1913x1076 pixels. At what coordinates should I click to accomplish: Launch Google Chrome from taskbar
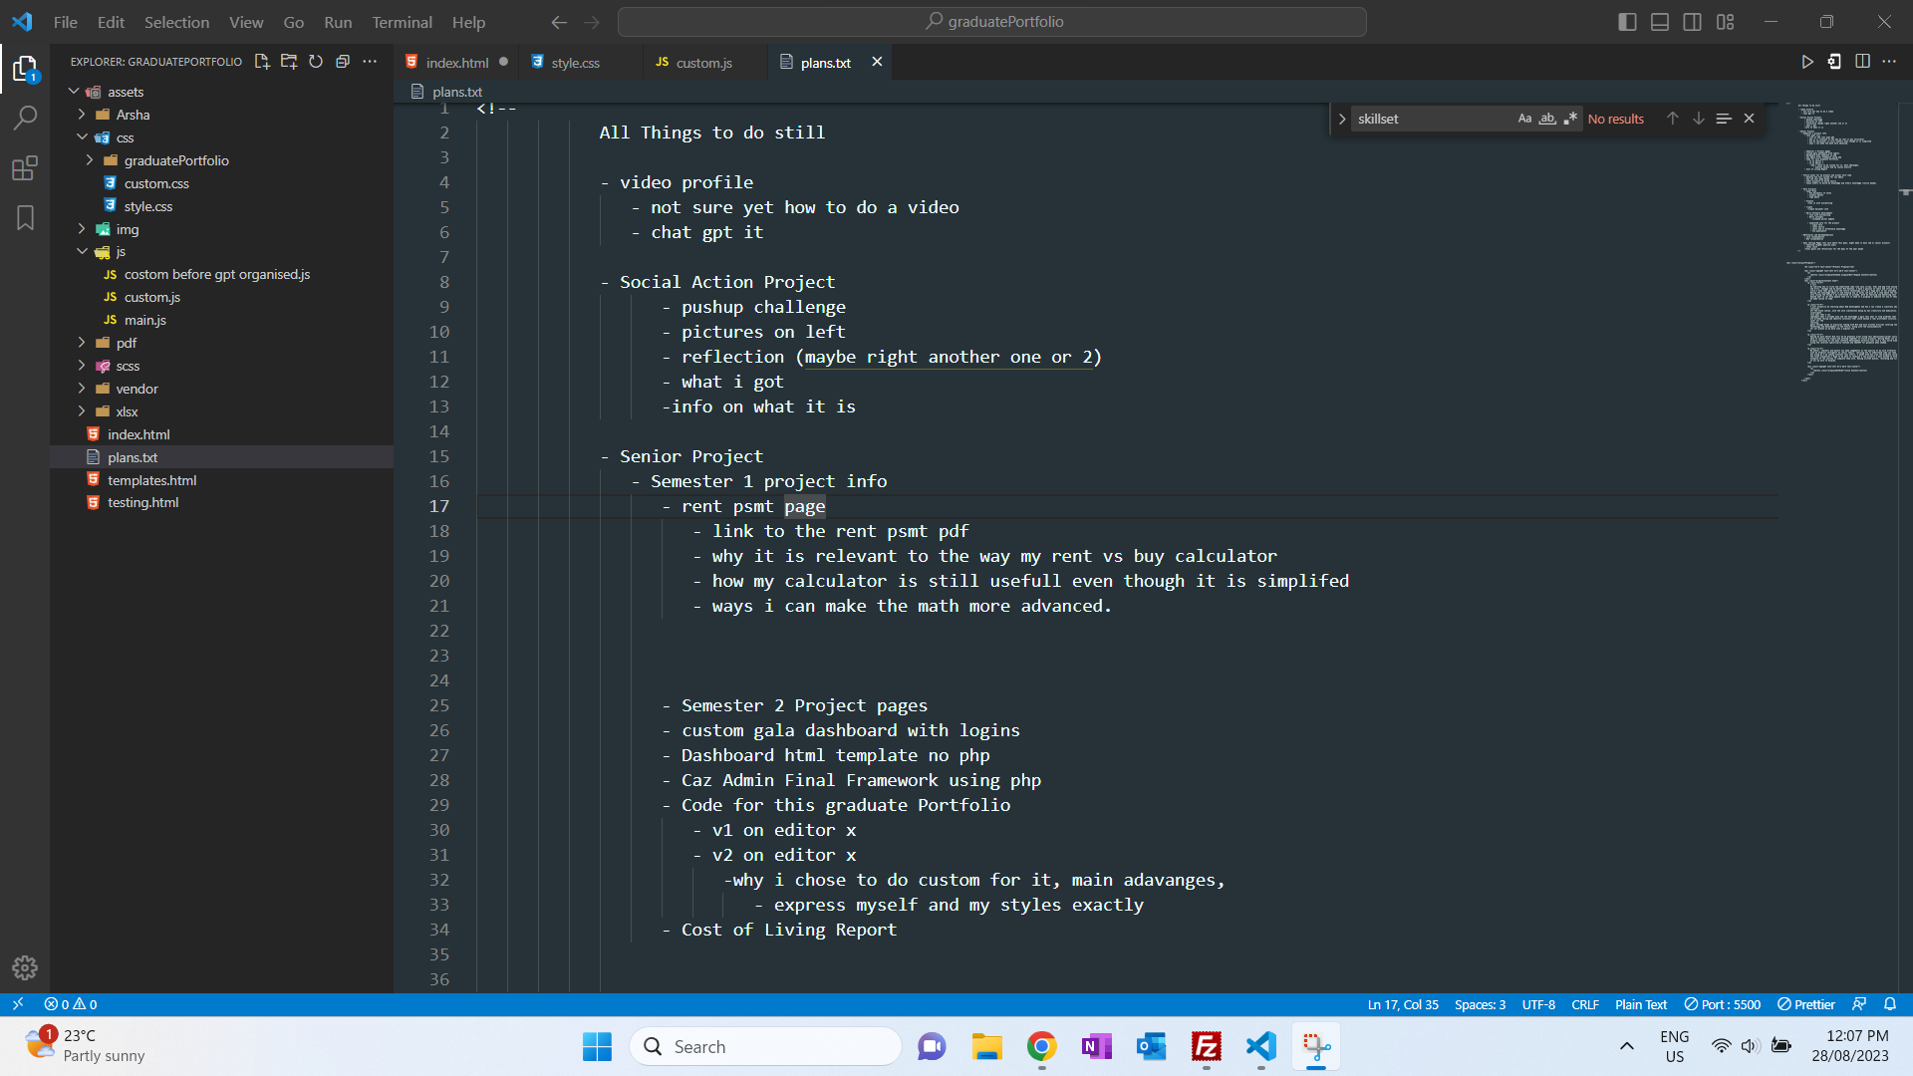pos(1042,1046)
